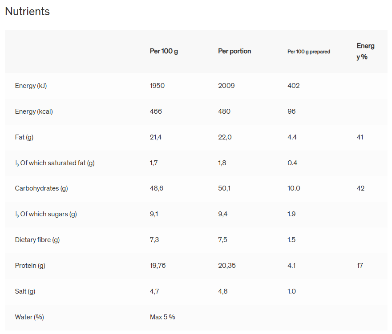Screen dimensions: 392x334
Task: Click the arrow icon before saturated fat
Action: pyautogui.click(x=17, y=163)
